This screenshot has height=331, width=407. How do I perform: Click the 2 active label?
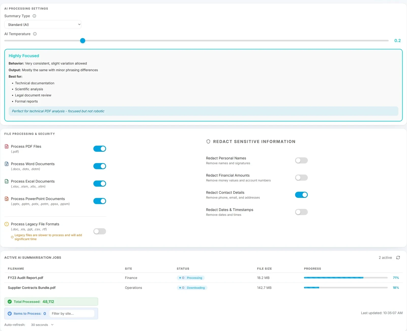(x=385, y=258)
